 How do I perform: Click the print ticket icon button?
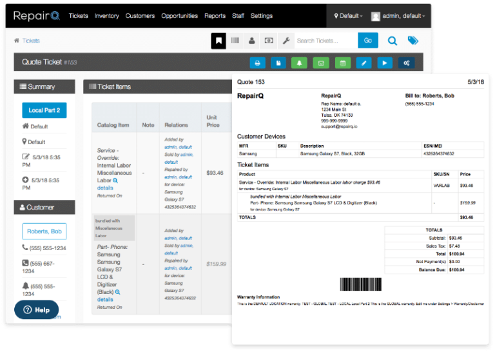click(x=257, y=63)
